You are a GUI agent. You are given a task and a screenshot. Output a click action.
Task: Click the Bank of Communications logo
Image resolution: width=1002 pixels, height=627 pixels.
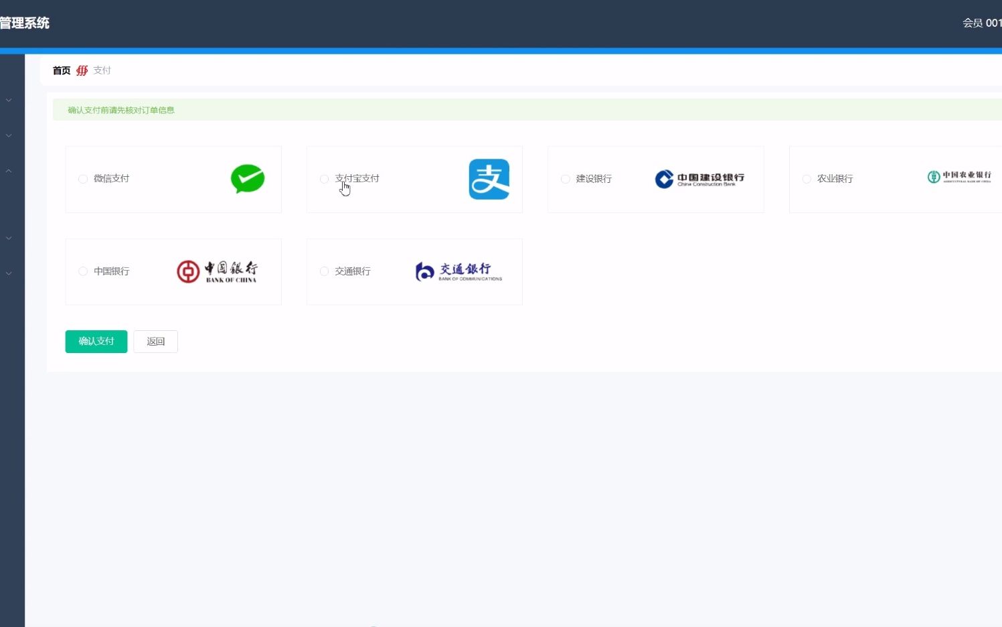[x=458, y=271]
